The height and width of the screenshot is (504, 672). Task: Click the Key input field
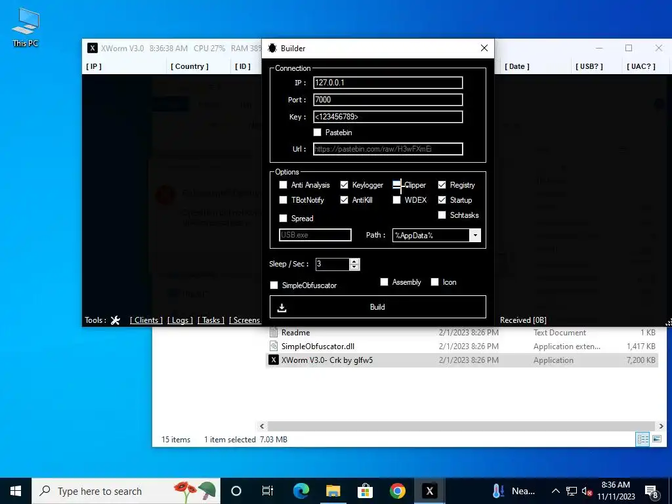[388, 117]
